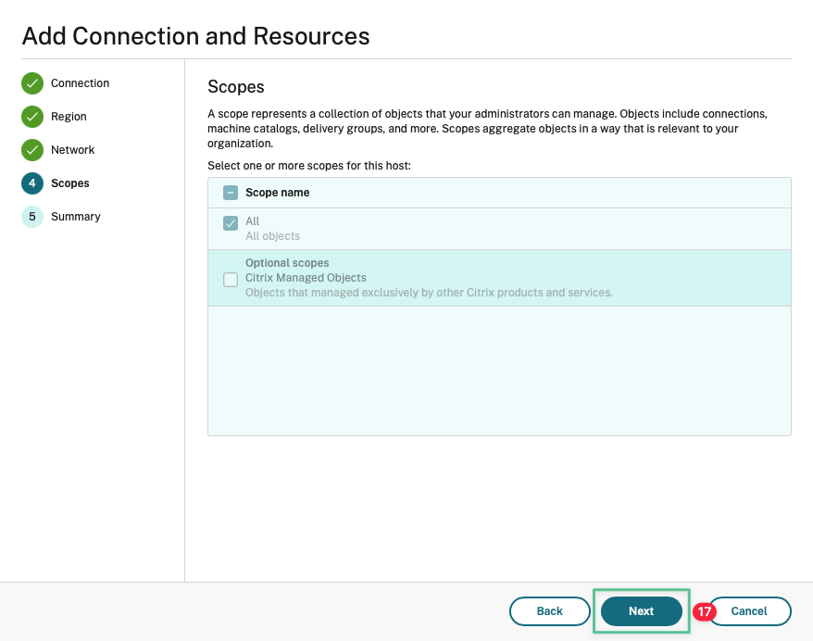Image resolution: width=813 pixels, height=641 pixels.
Task: Click the step 4 circle icon
Action: coord(32,183)
